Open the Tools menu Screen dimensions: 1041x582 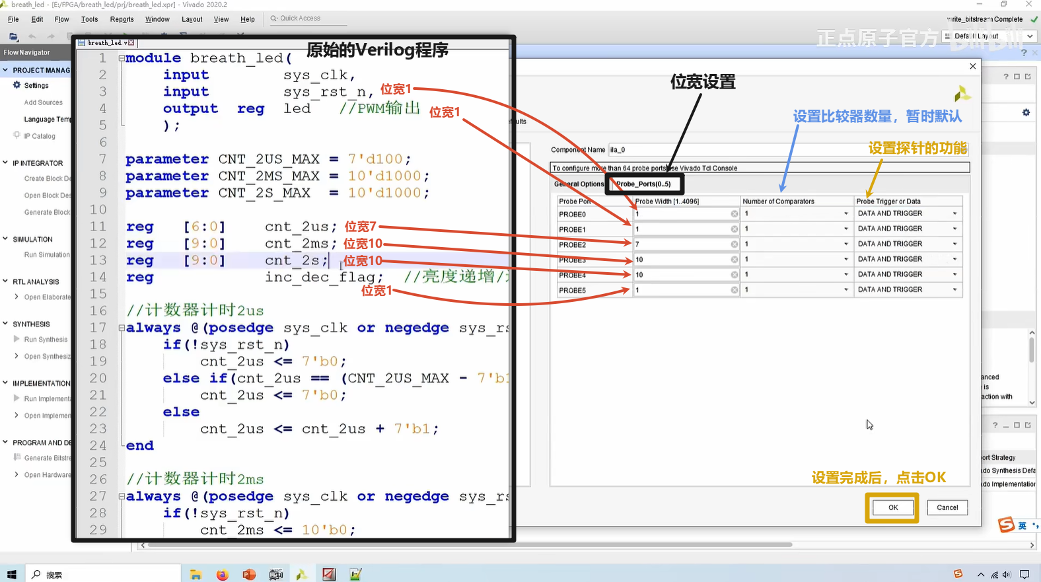click(89, 19)
